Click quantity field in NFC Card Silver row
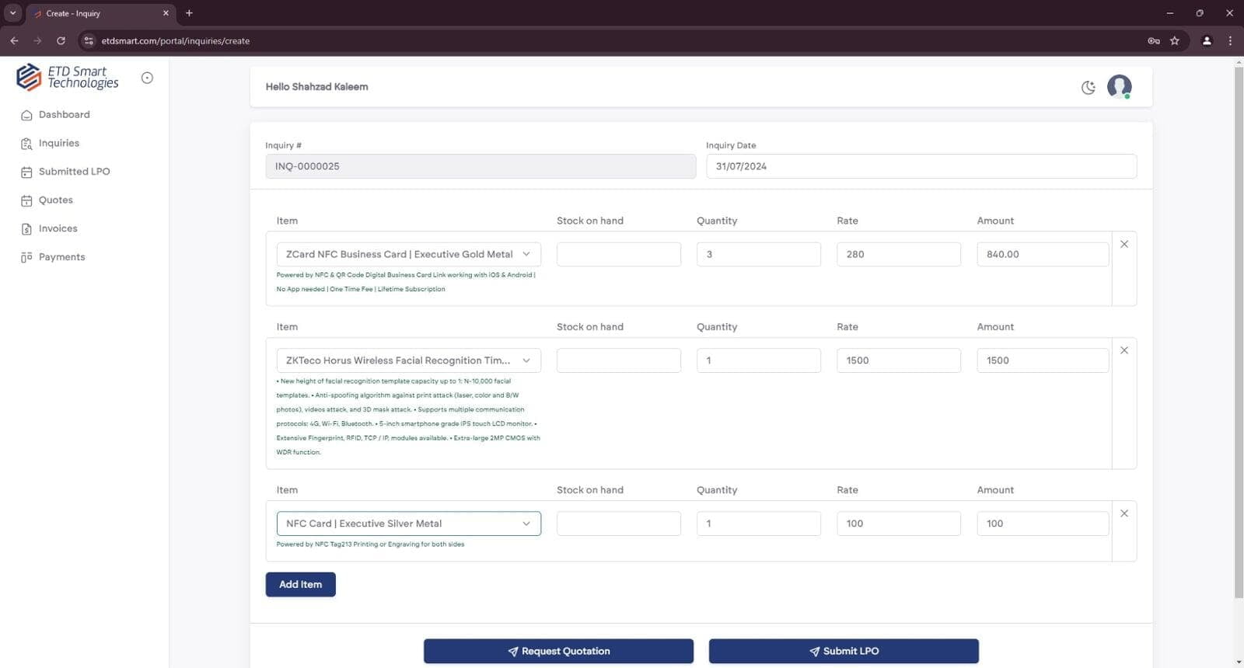Image resolution: width=1244 pixels, height=668 pixels. (759, 524)
